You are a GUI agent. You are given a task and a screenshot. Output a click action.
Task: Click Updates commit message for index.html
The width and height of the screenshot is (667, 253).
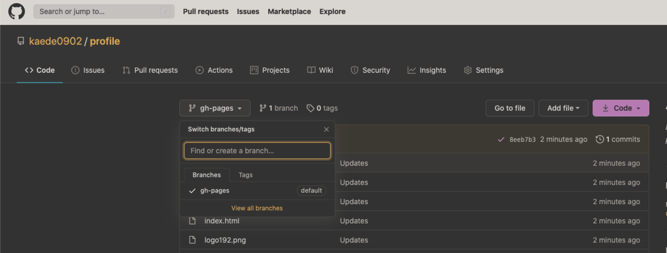click(x=354, y=221)
